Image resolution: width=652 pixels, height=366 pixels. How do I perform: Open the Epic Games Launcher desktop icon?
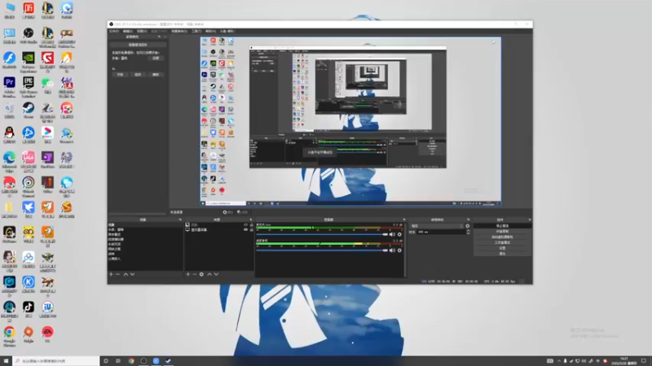[29, 85]
